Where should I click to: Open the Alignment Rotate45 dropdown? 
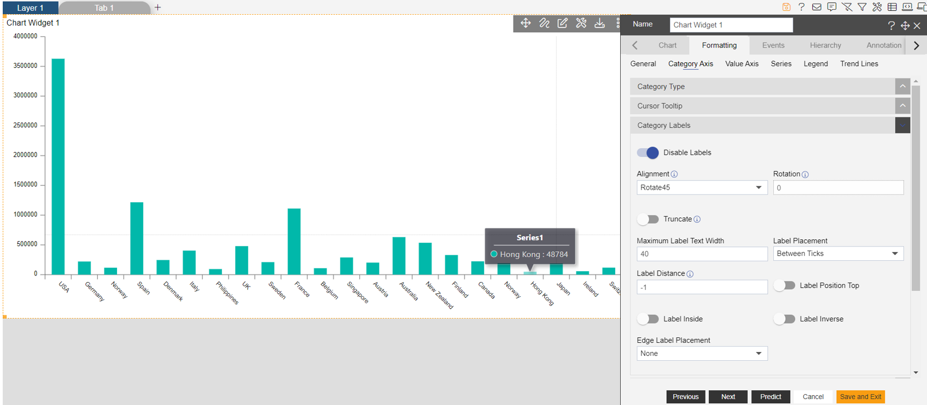pyautogui.click(x=702, y=187)
